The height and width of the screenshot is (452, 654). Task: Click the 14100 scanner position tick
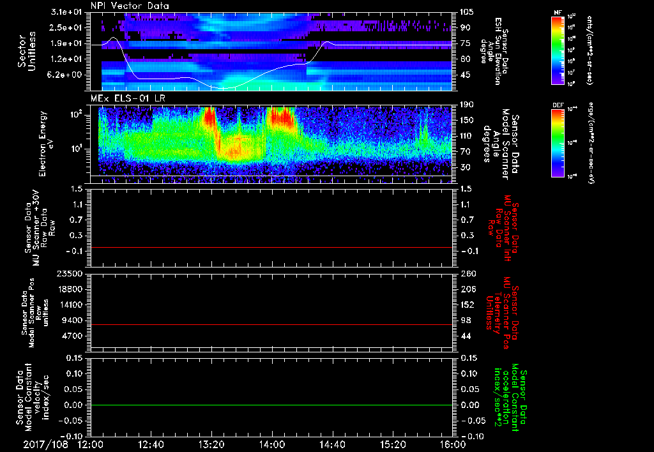coord(69,305)
